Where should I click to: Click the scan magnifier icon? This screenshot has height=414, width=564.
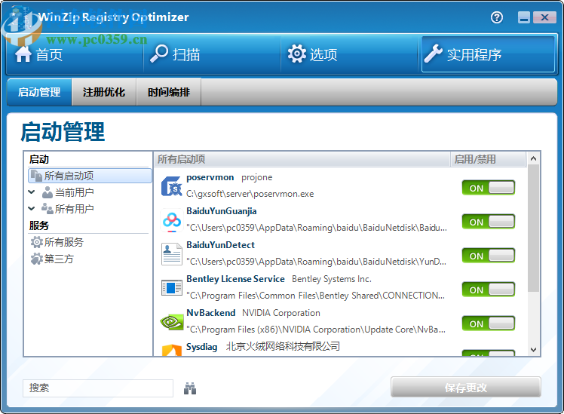click(x=159, y=54)
